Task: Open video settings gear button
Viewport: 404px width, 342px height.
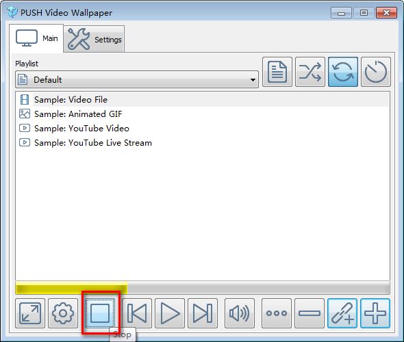Action: (63, 313)
